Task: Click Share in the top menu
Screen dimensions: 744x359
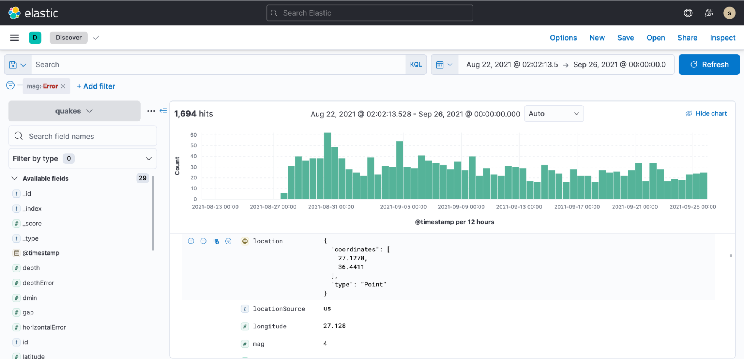Action: (x=687, y=38)
